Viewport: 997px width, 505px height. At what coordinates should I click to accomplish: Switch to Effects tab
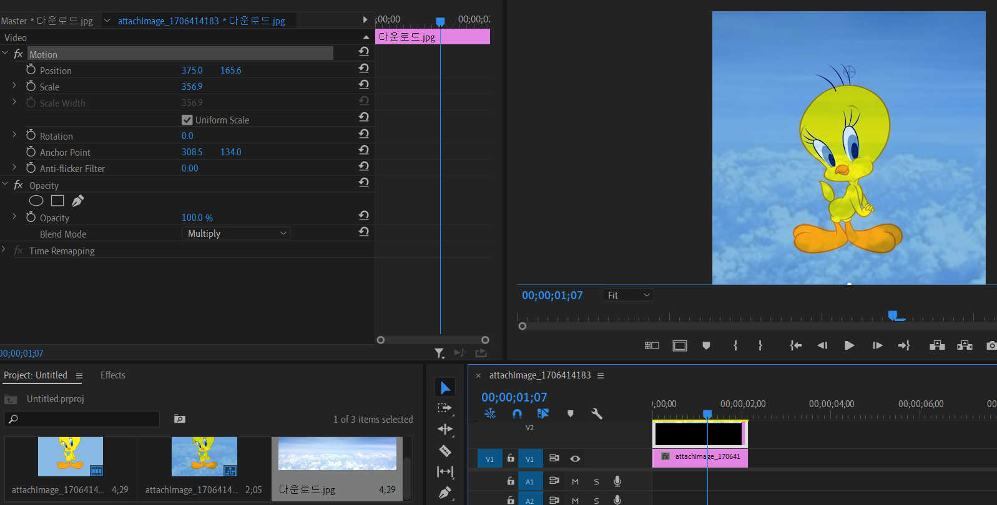[113, 375]
